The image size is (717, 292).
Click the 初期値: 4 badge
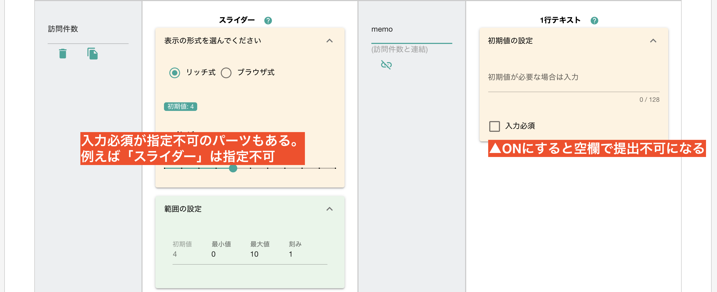click(x=180, y=107)
